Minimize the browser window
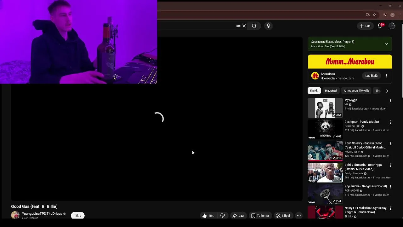Image resolution: width=403 pixels, height=227 pixels. pos(380,6)
